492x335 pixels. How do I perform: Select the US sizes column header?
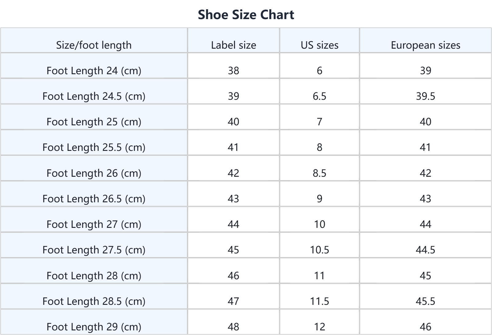tap(319, 45)
